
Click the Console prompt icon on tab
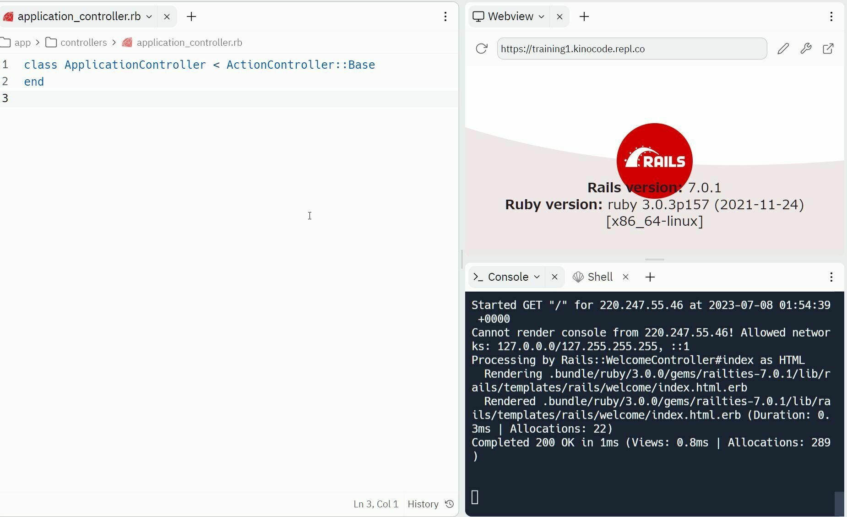point(478,277)
